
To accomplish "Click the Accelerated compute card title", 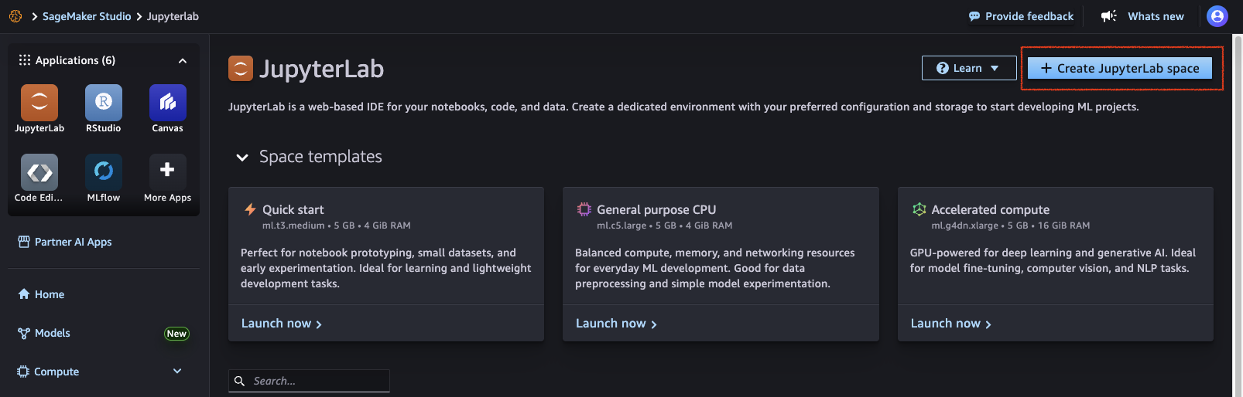I will 991,209.
